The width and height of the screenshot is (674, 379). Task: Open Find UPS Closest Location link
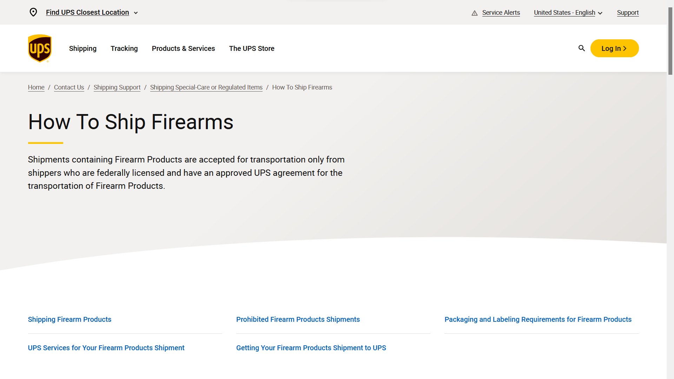pyautogui.click(x=87, y=12)
